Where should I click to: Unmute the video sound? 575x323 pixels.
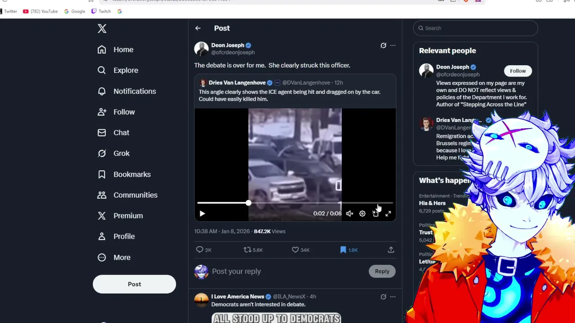[x=349, y=214]
